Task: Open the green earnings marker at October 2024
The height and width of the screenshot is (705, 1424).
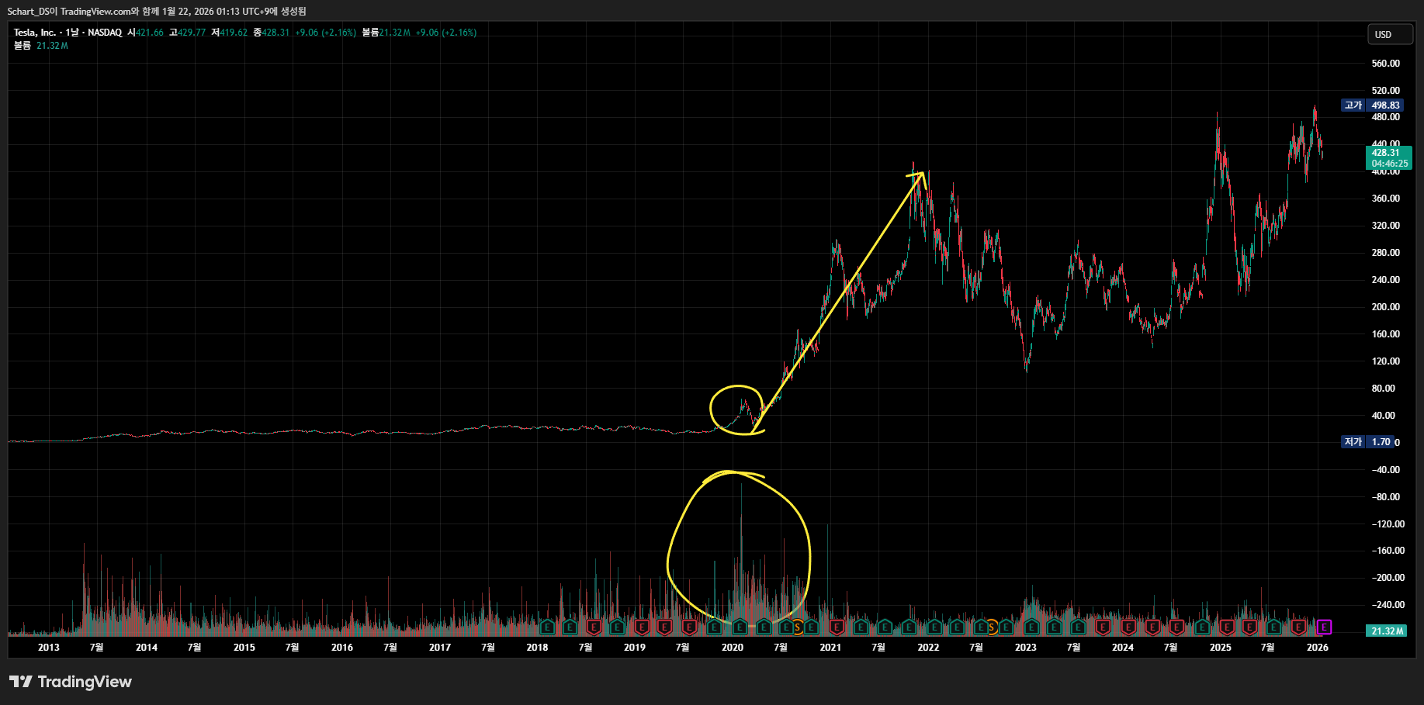Action: (1202, 627)
